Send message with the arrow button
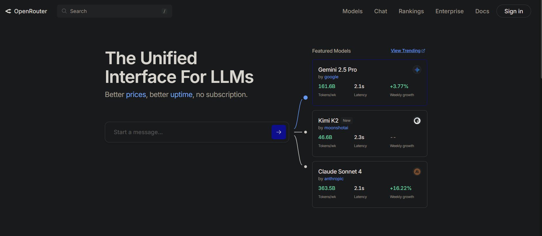This screenshot has width=542, height=236. coord(278,132)
